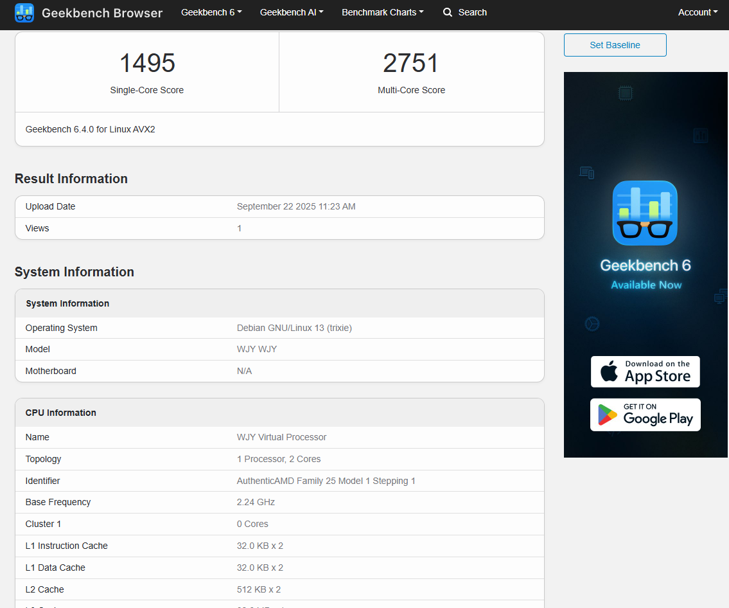This screenshot has height=608, width=729.
Task: Click upload date September 22 2025 11:23 AM
Action: [296, 206]
